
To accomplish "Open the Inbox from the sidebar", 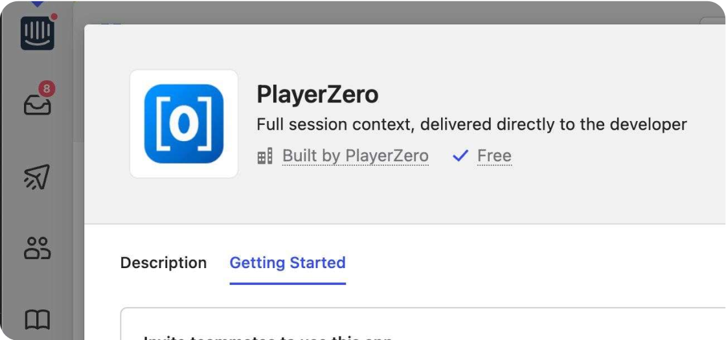I will point(38,104).
